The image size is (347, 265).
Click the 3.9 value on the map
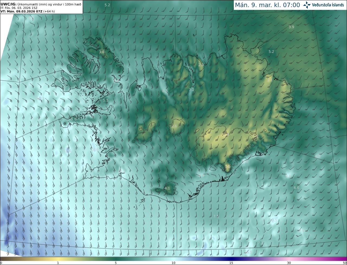291,27
